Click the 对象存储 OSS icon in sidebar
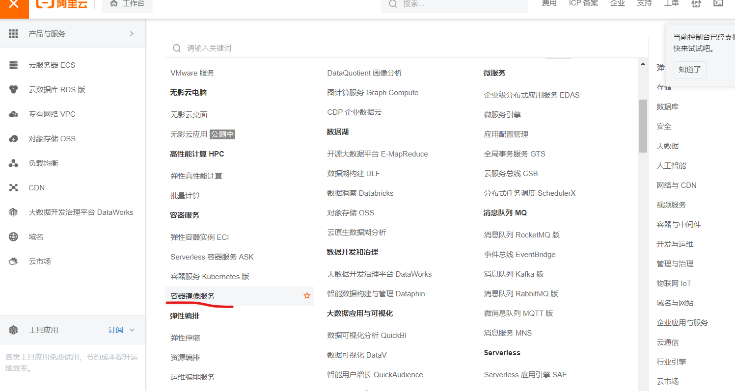This screenshot has width=735, height=391. click(14, 139)
